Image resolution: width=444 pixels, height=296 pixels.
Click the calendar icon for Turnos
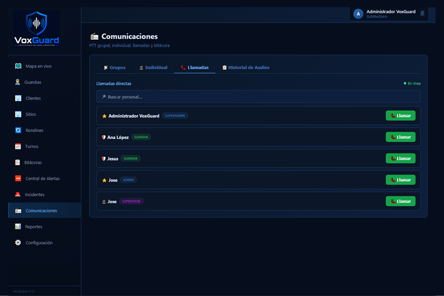point(18,147)
